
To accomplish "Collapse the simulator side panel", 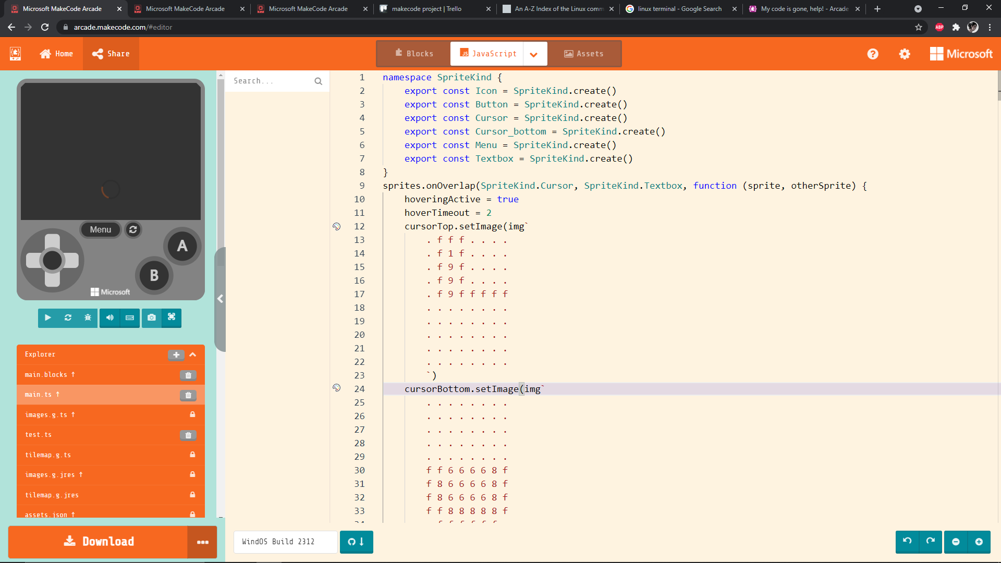I will coord(220,299).
